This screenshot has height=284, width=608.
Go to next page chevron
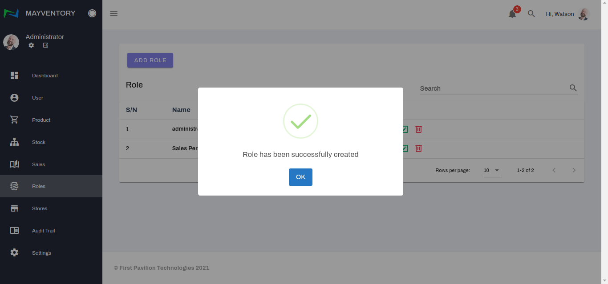[x=574, y=170]
